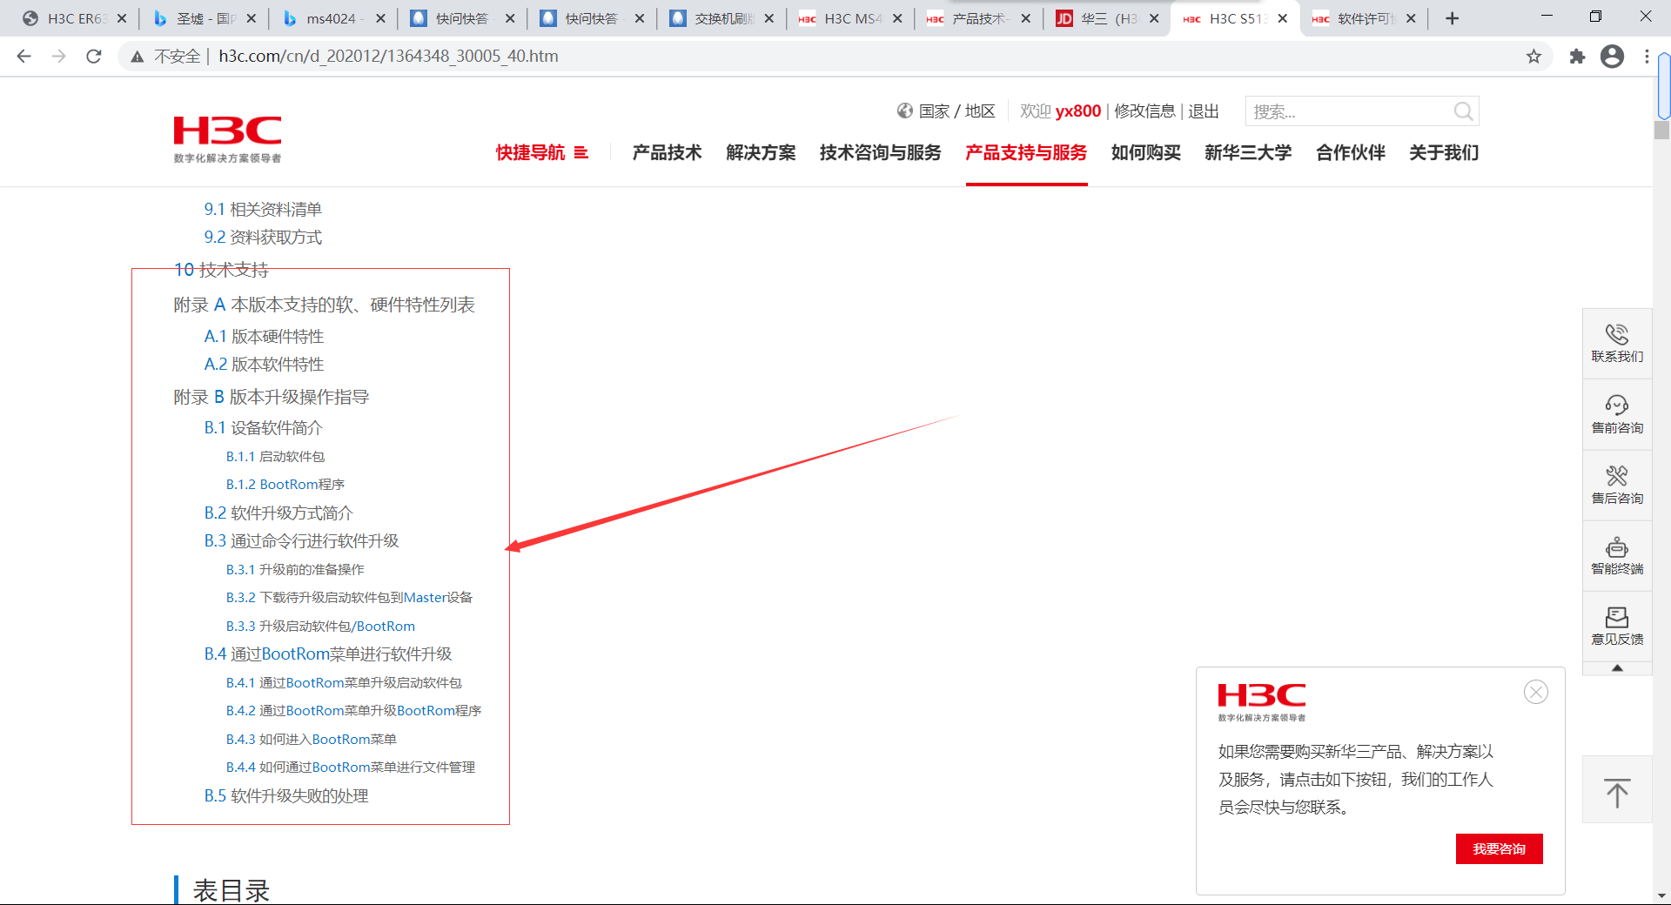
Task: Click the search magnifier icon
Action: 1463,111
